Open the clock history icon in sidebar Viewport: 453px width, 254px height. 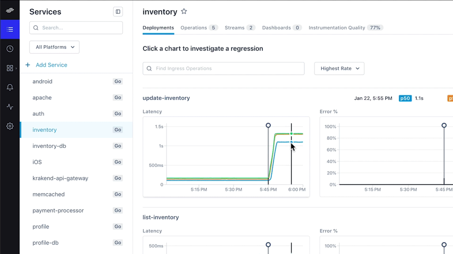coord(10,49)
